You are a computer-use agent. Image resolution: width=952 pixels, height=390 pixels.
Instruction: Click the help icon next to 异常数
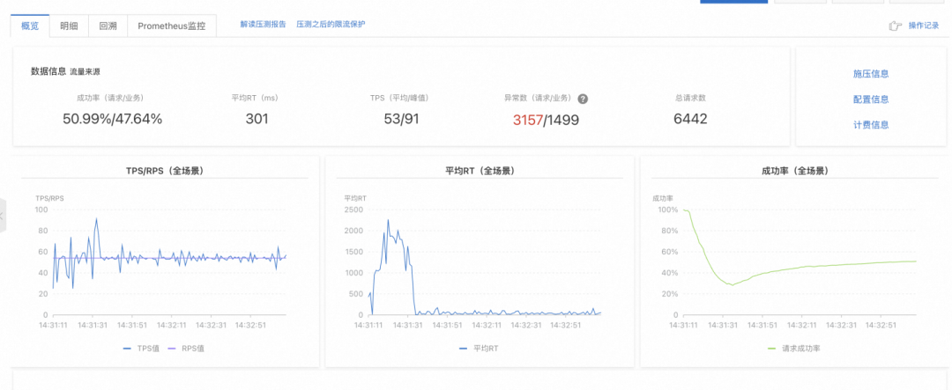[x=583, y=99]
